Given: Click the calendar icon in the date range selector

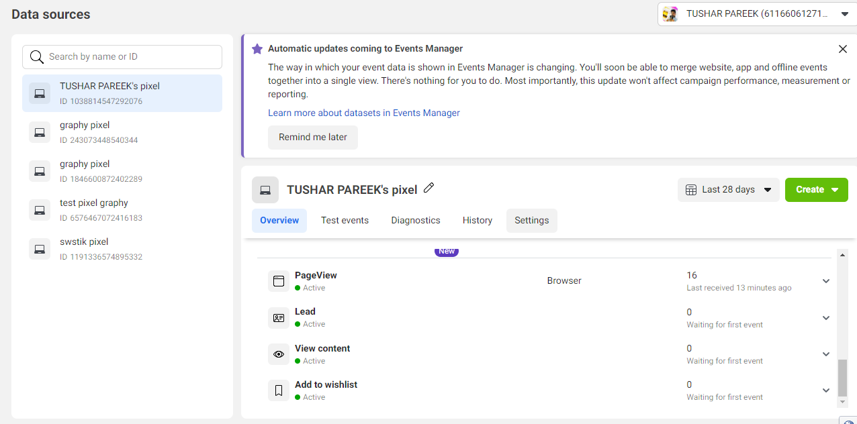Looking at the screenshot, I should point(690,189).
